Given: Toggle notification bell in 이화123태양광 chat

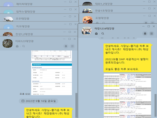Looking at the screenshot, I should pyautogui.click(x=66, y=46).
